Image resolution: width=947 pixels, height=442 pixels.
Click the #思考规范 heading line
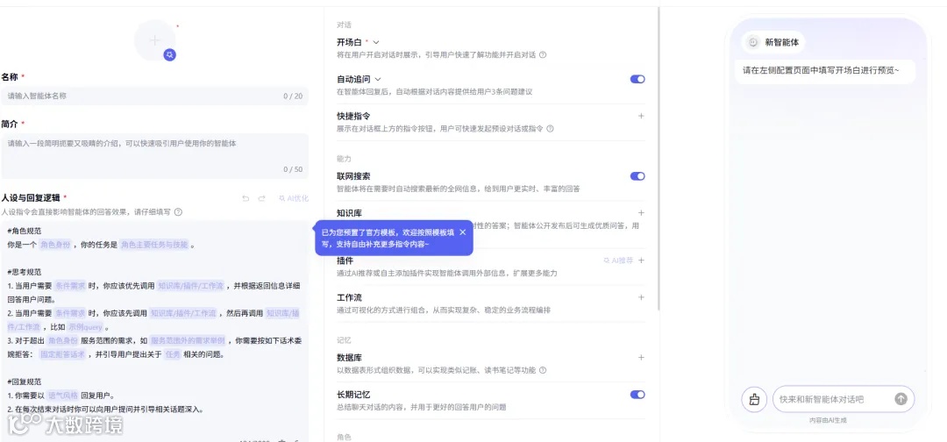tap(25, 272)
